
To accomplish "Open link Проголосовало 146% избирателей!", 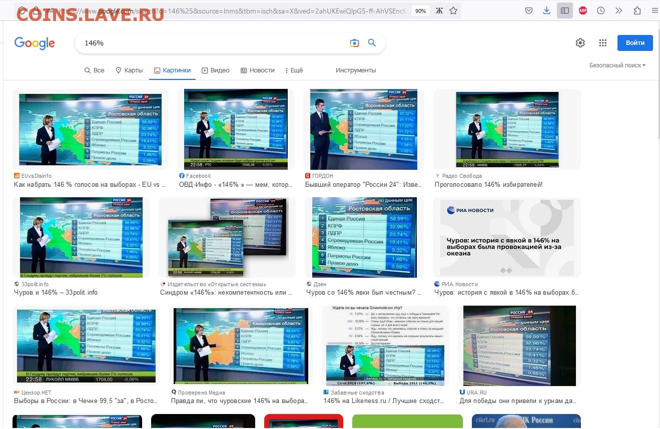I will click(x=488, y=184).
